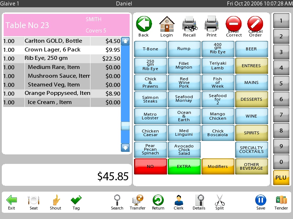Screen dimensions: 293x219
Task: Select Med Linguini button
Action: pos(184,133)
